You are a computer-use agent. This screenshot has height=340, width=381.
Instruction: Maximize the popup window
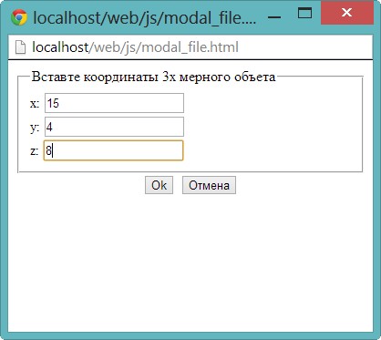(304, 14)
